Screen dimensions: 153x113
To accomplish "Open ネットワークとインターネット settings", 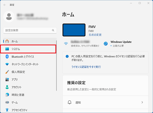I will (x=30, y=64).
